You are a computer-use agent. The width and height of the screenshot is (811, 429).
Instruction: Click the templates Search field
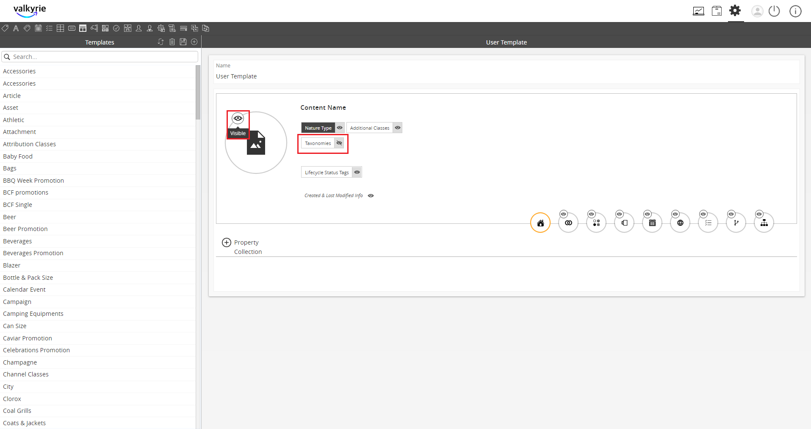pyautogui.click(x=100, y=57)
